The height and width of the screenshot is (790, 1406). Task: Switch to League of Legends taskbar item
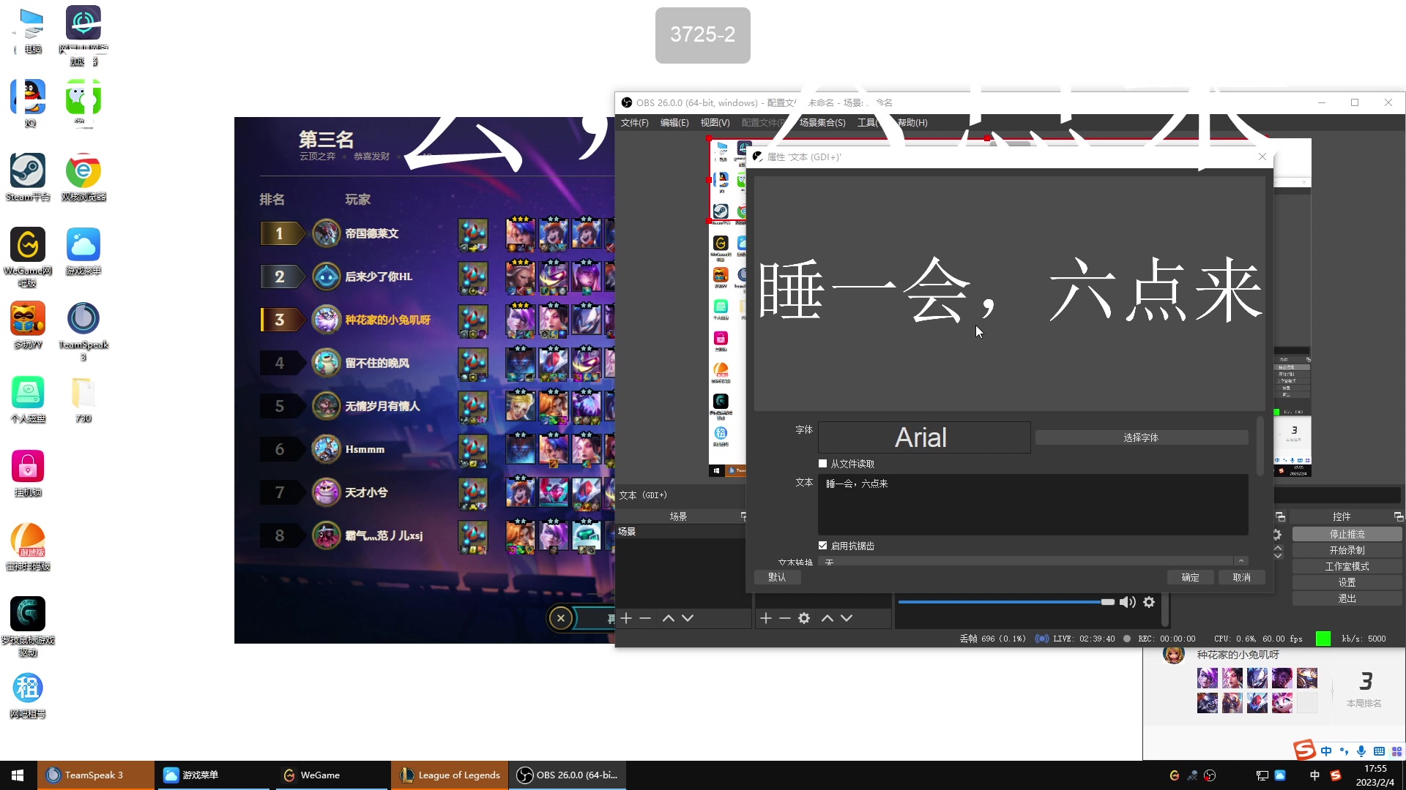coord(450,775)
